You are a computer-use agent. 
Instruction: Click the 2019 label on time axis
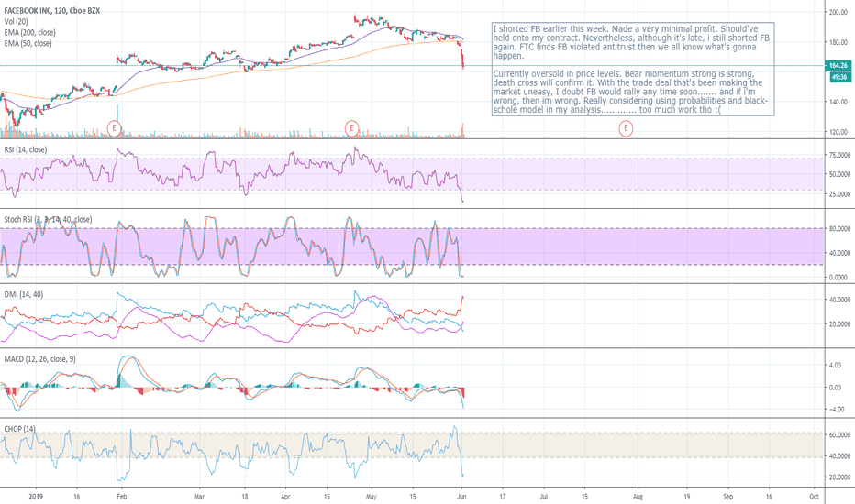pos(36,497)
